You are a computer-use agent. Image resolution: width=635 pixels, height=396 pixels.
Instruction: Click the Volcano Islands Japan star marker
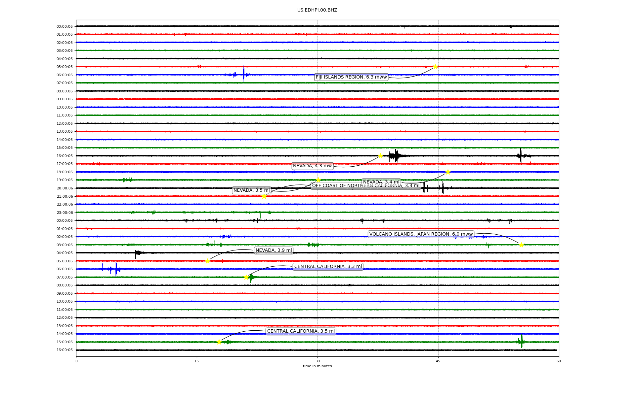[x=521, y=245]
